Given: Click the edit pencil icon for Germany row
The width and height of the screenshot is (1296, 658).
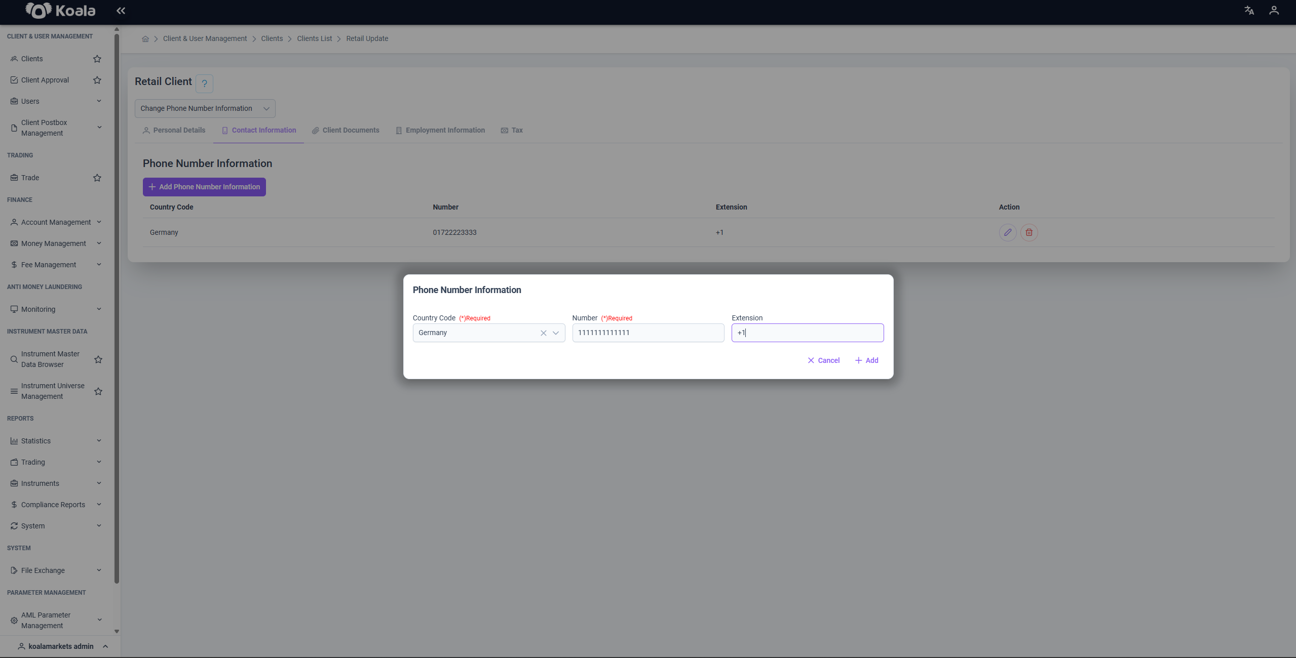Looking at the screenshot, I should pyautogui.click(x=1008, y=232).
